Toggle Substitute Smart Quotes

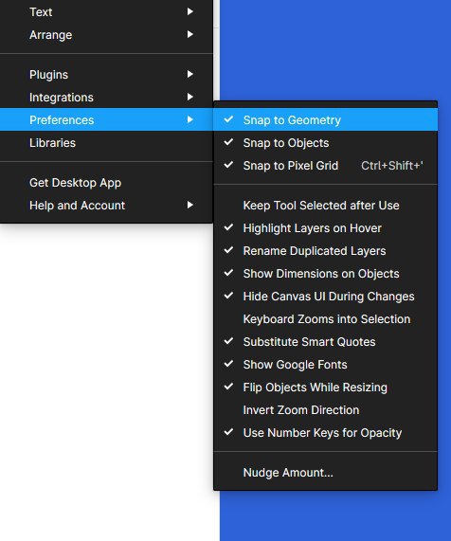(325, 342)
